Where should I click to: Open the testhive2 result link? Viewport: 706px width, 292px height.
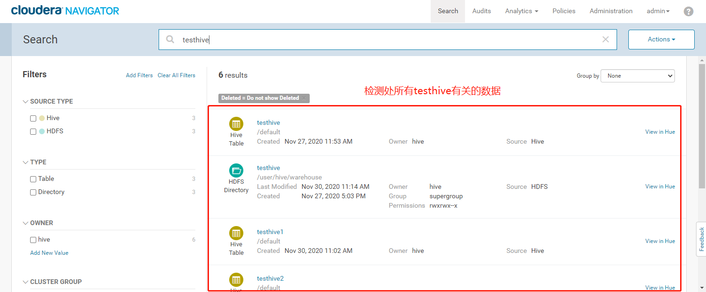(x=270, y=278)
